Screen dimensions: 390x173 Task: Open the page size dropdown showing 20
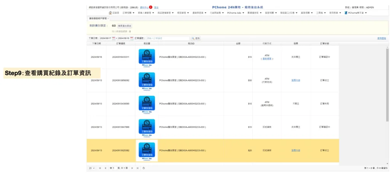click(x=92, y=168)
